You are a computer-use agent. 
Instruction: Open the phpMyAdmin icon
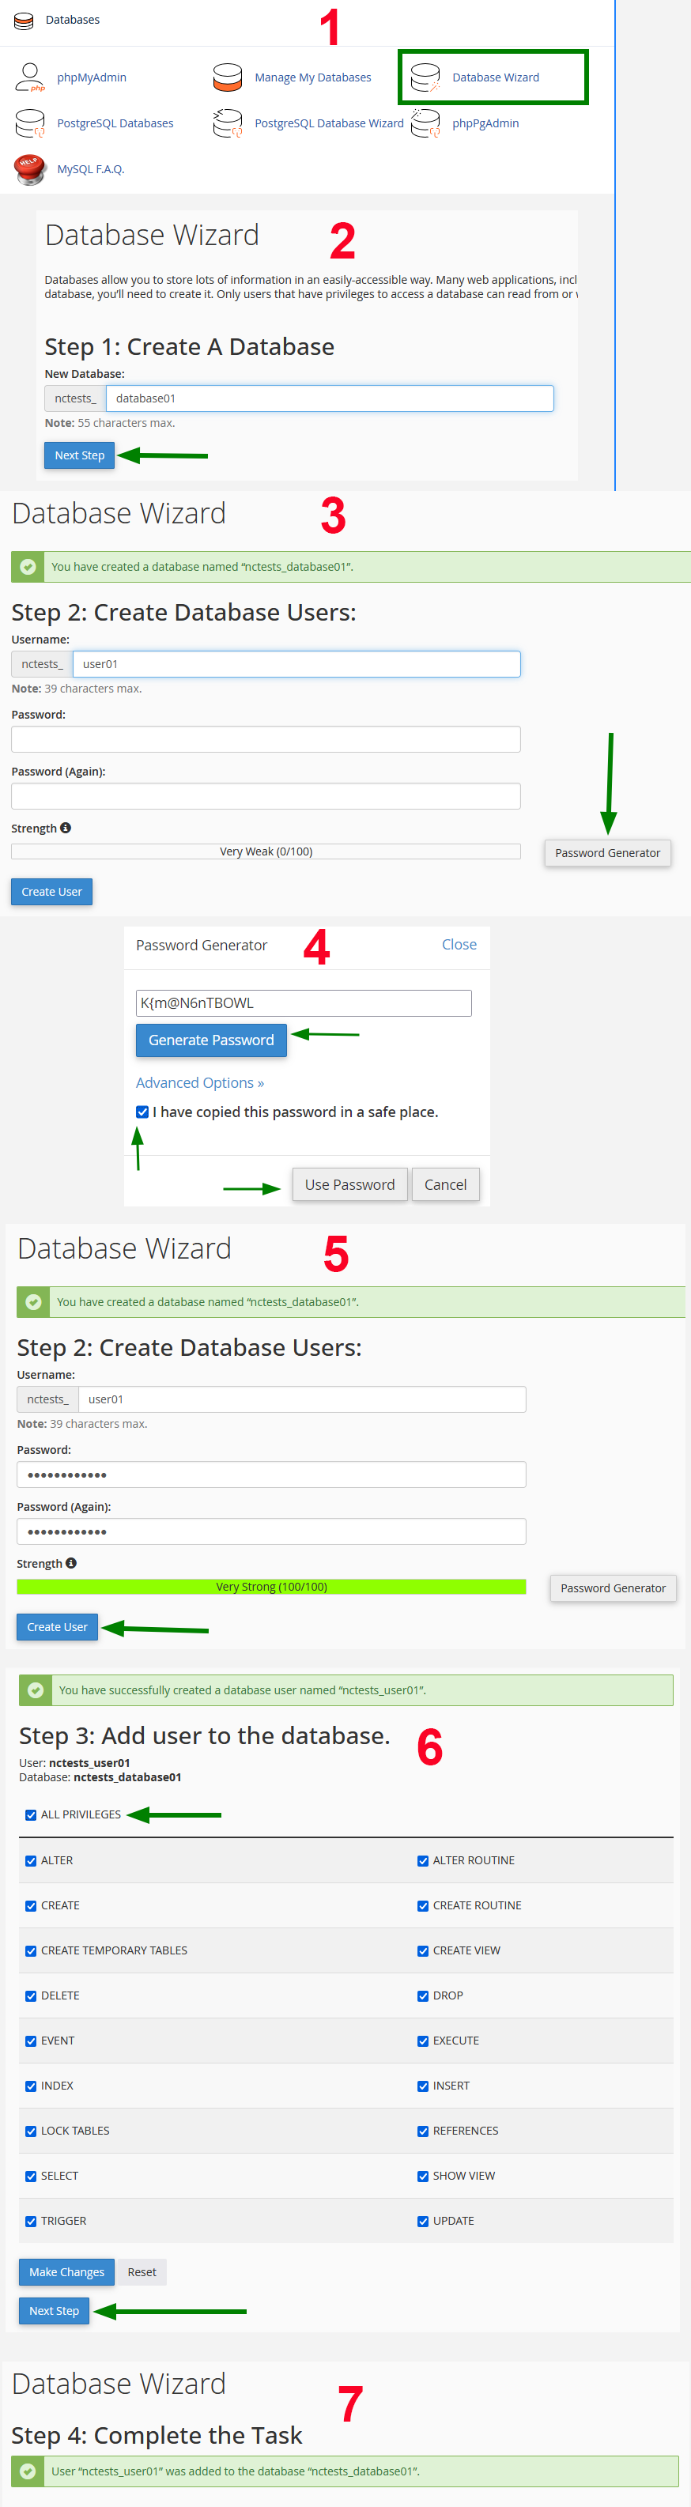(30, 77)
